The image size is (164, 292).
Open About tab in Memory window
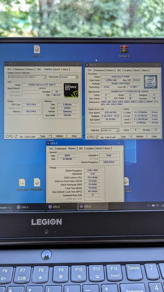[x=107, y=148]
